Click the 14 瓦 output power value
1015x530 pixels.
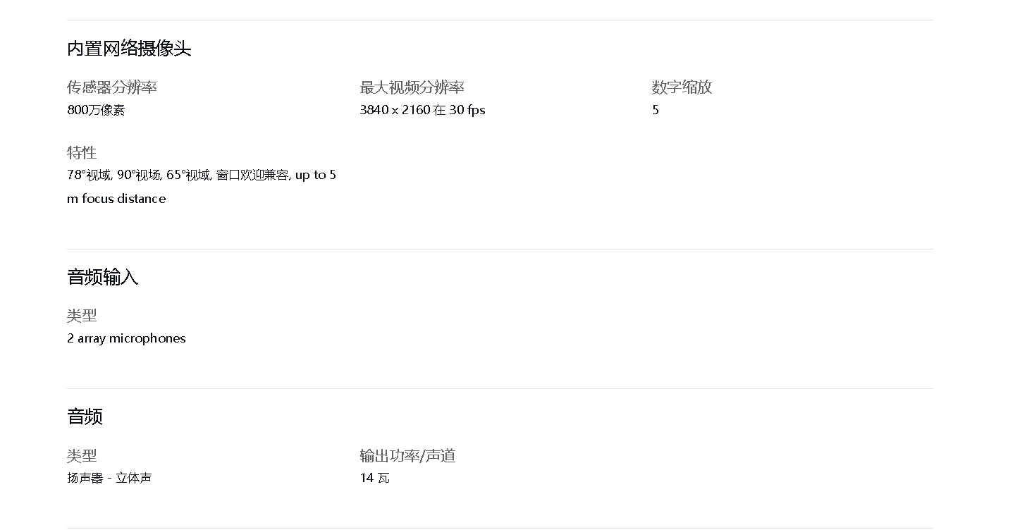[374, 478]
